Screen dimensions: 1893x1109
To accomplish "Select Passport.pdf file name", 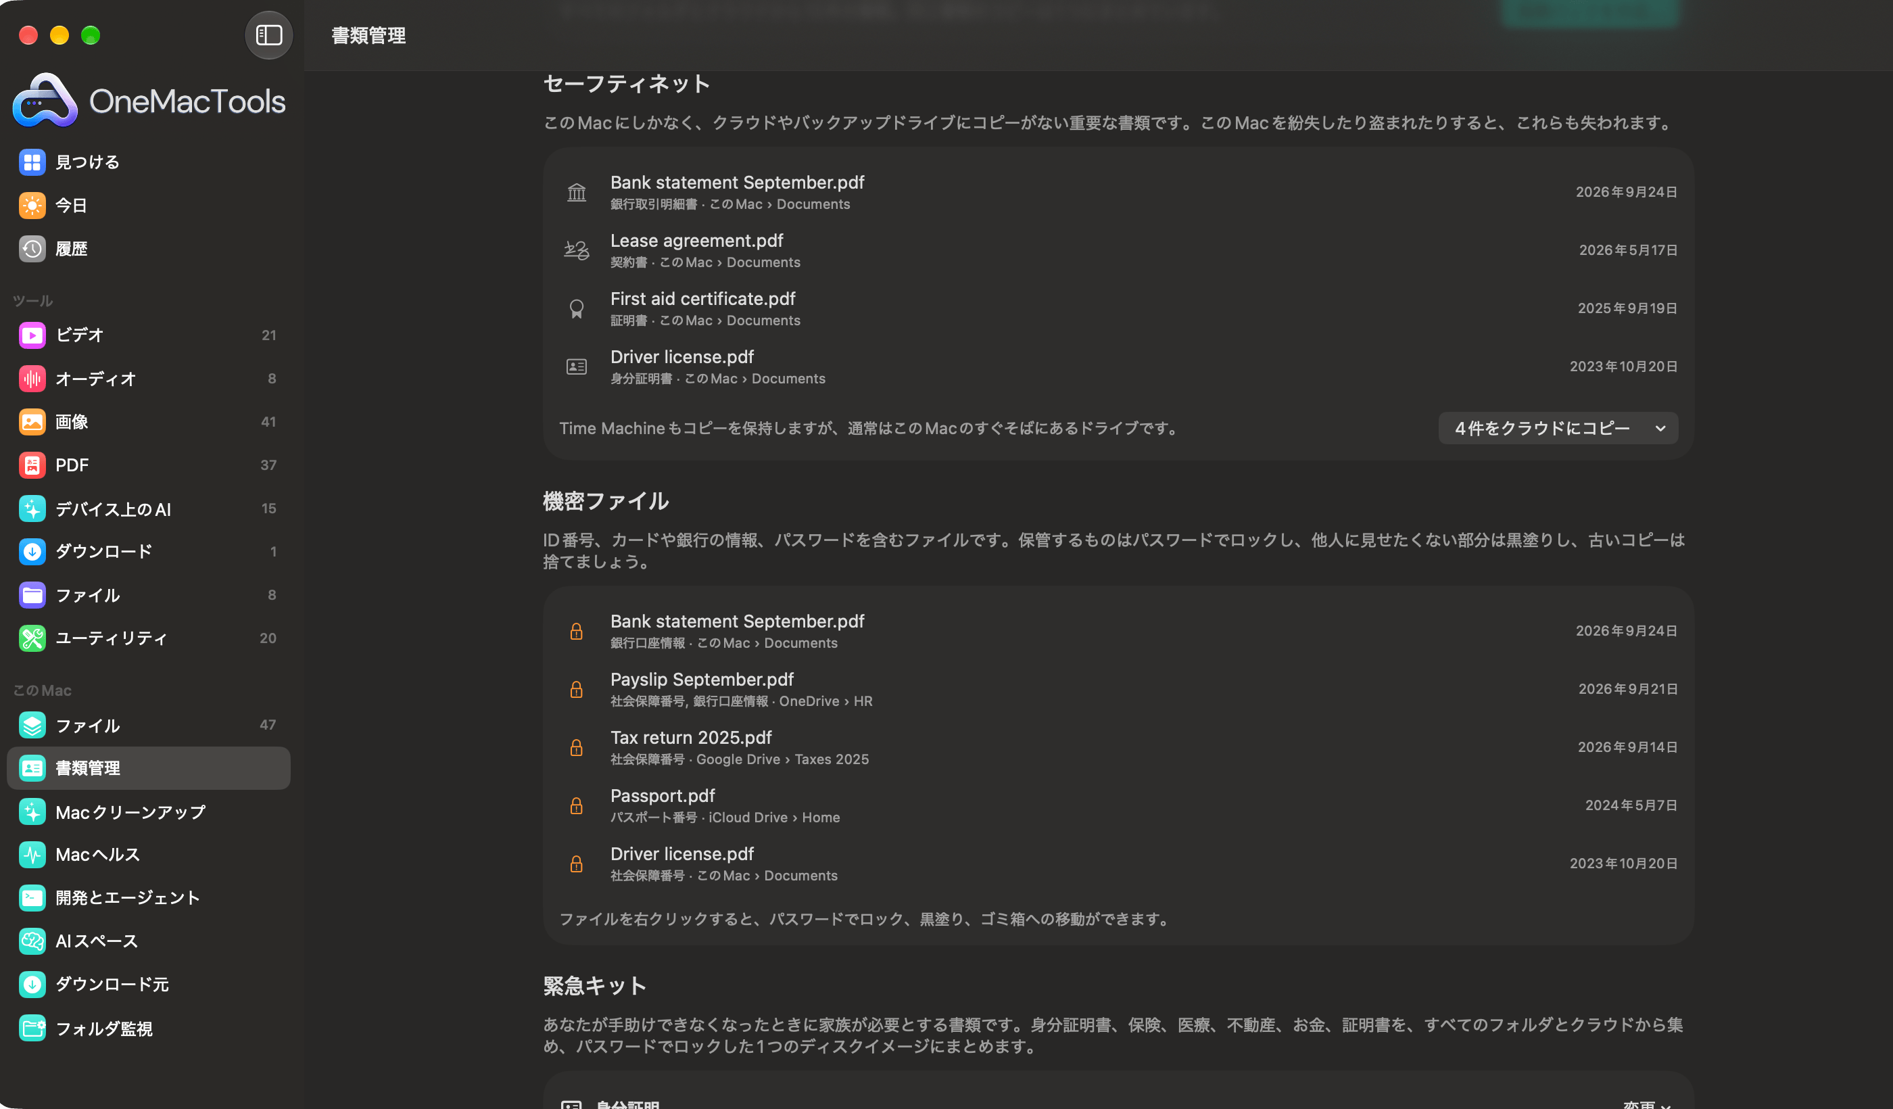I will (x=663, y=796).
